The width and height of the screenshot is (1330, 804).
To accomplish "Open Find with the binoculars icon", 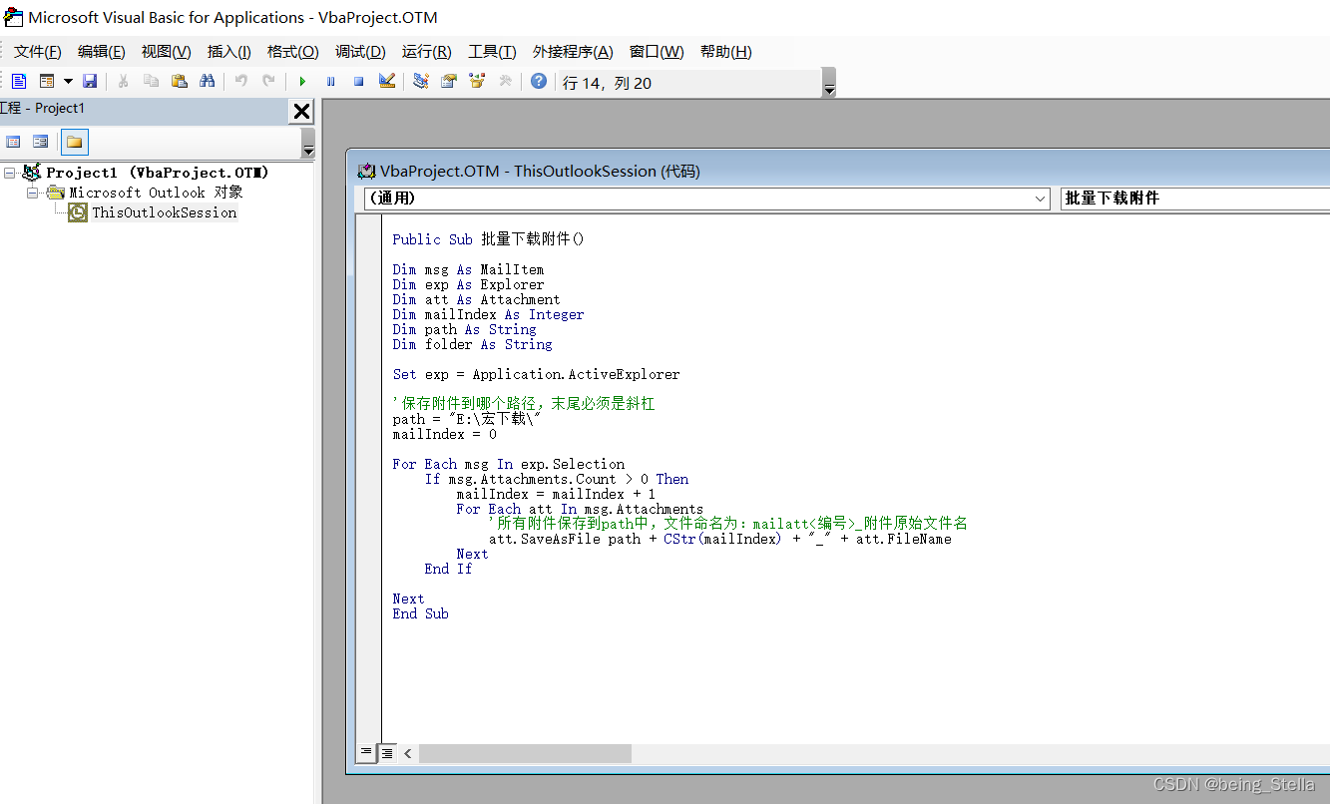I will pyautogui.click(x=208, y=81).
